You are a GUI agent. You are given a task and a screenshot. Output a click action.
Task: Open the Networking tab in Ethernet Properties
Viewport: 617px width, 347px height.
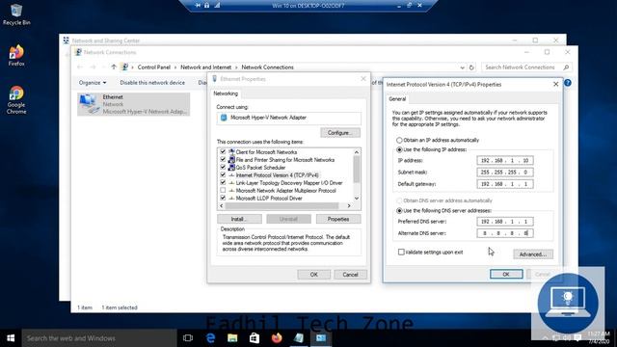pyautogui.click(x=226, y=93)
